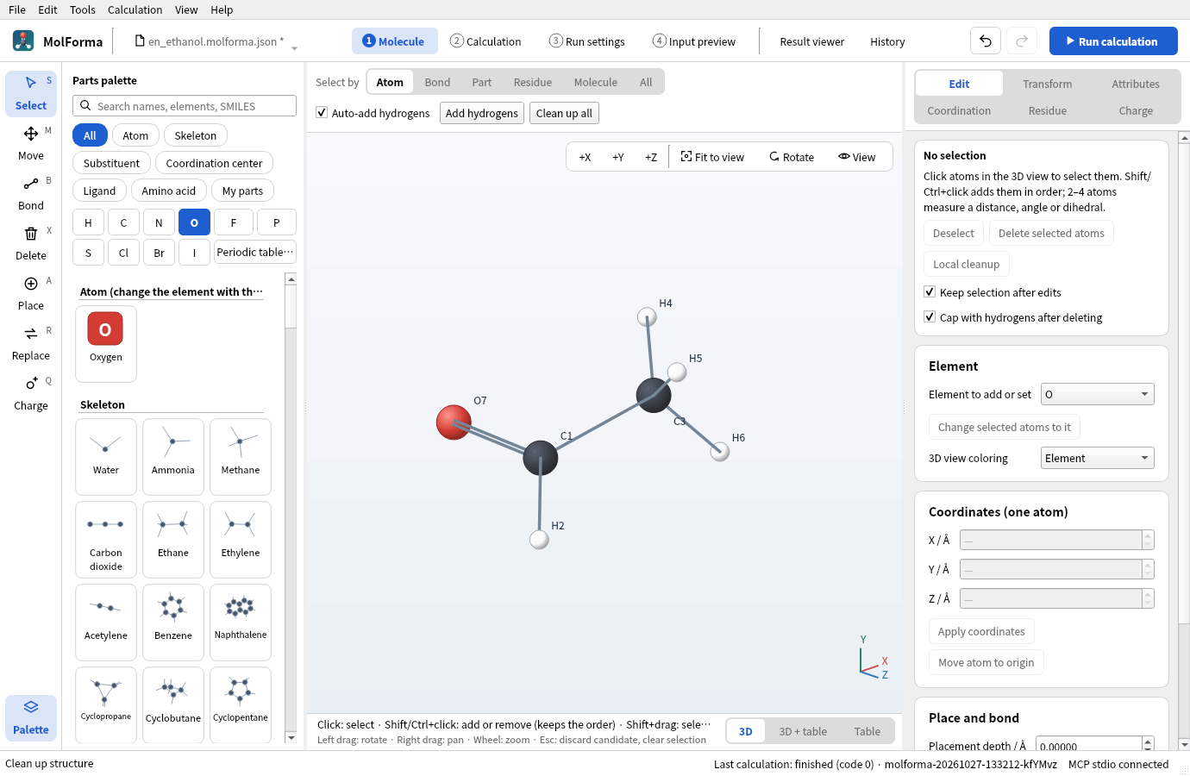Click the Add hydrogens button

click(482, 113)
